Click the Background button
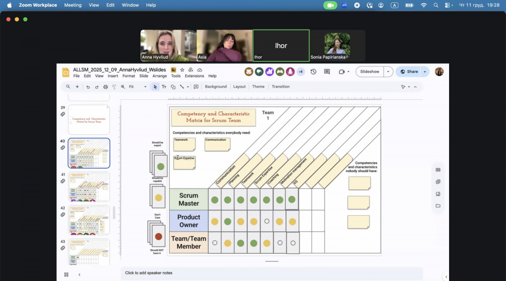Screen dimensions: 506x281 pyautogui.click(x=215, y=87)
